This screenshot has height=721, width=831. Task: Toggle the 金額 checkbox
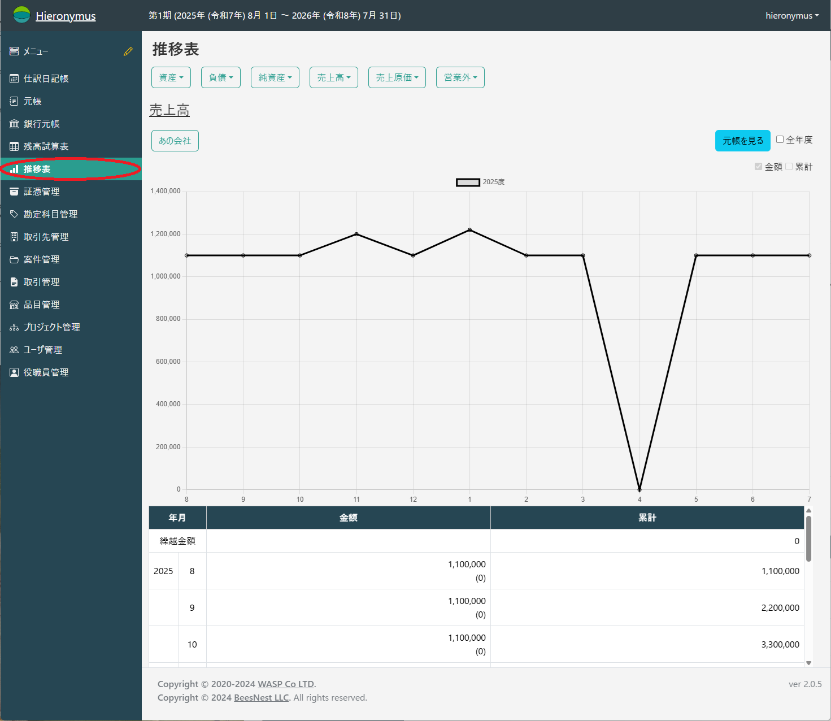click(758, 167)
